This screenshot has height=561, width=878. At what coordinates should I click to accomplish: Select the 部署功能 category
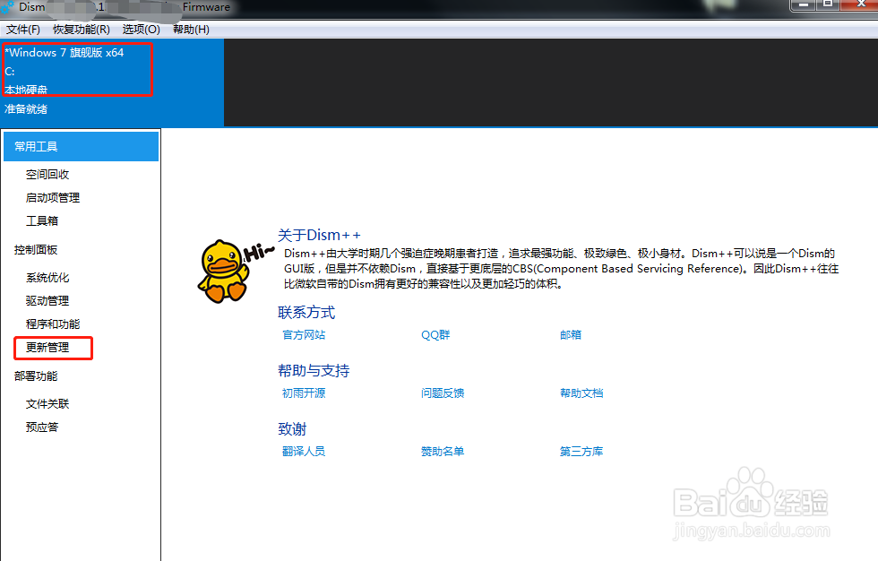click(x=36, y=376)
